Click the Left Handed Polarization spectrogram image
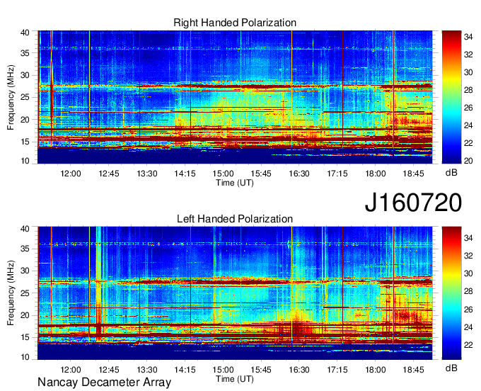 pos(235,293)
